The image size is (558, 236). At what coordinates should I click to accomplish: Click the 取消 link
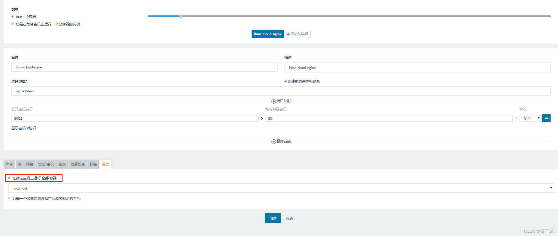click(289, 219)
